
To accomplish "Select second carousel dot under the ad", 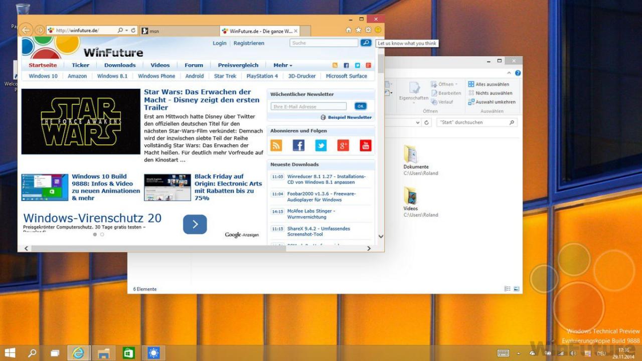I will (102, 234).
